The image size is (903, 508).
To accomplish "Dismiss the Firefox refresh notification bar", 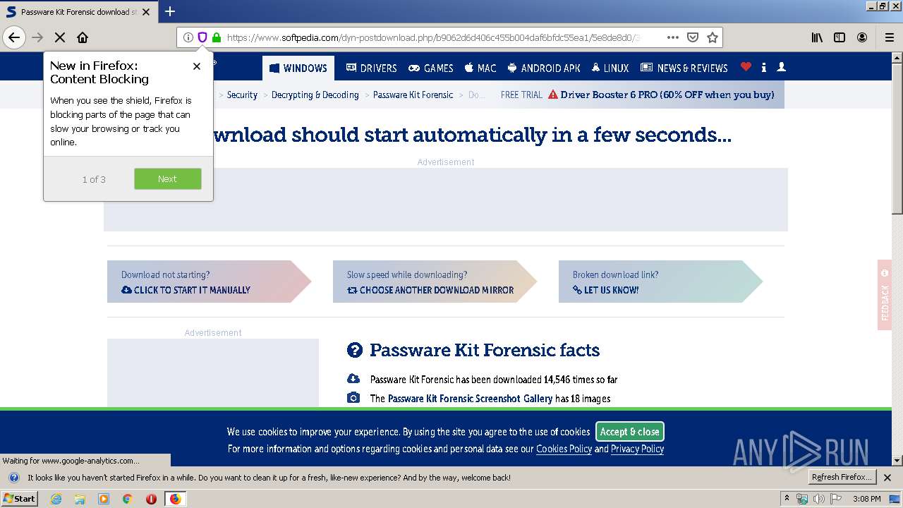I will click(887, 478).
